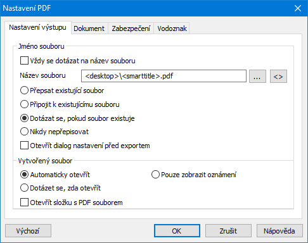
Task: Open the Zabezpečení tab
Action: [x=131, y=28]
